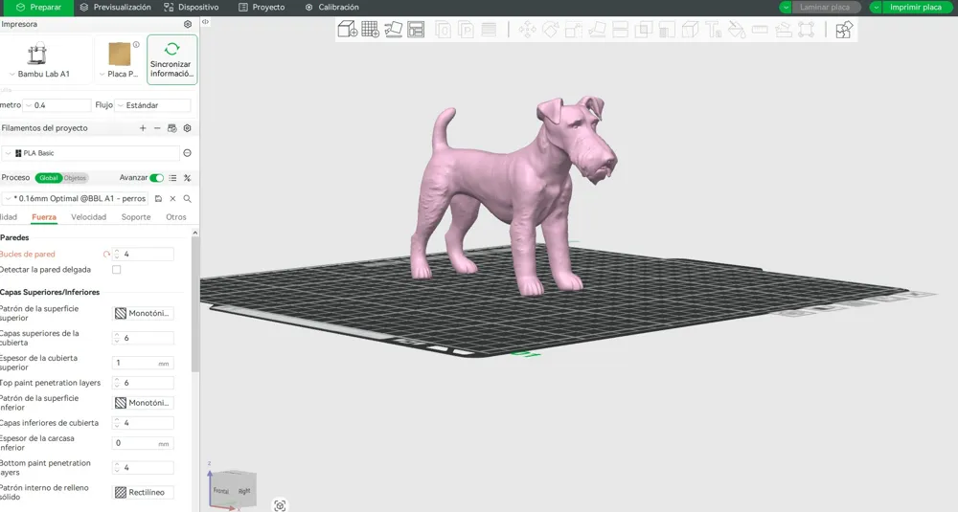Click the Add model cube icon
This screenshot has height=512, width=958.
[x=347, y=30]
